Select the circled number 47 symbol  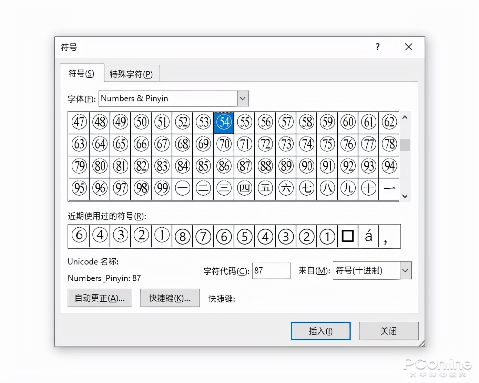79,122
